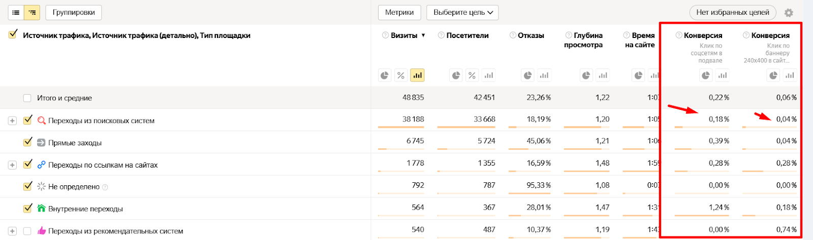Uncheck the Прямые заходы row checkbox
The width and height of the screenshot is (813, 240).
[28, 142]
